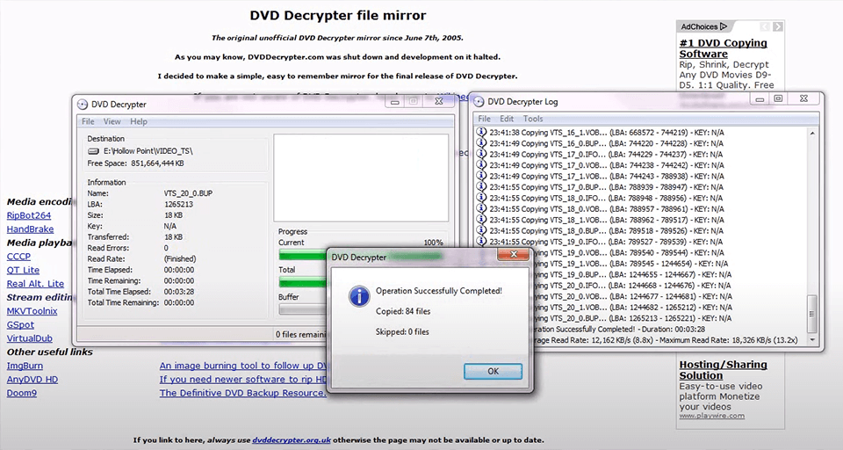Click the Total Time Elapsed 00:03:28 value
Image resolution: width=843 pixels, height=450 pixels.
coord(179,292)
